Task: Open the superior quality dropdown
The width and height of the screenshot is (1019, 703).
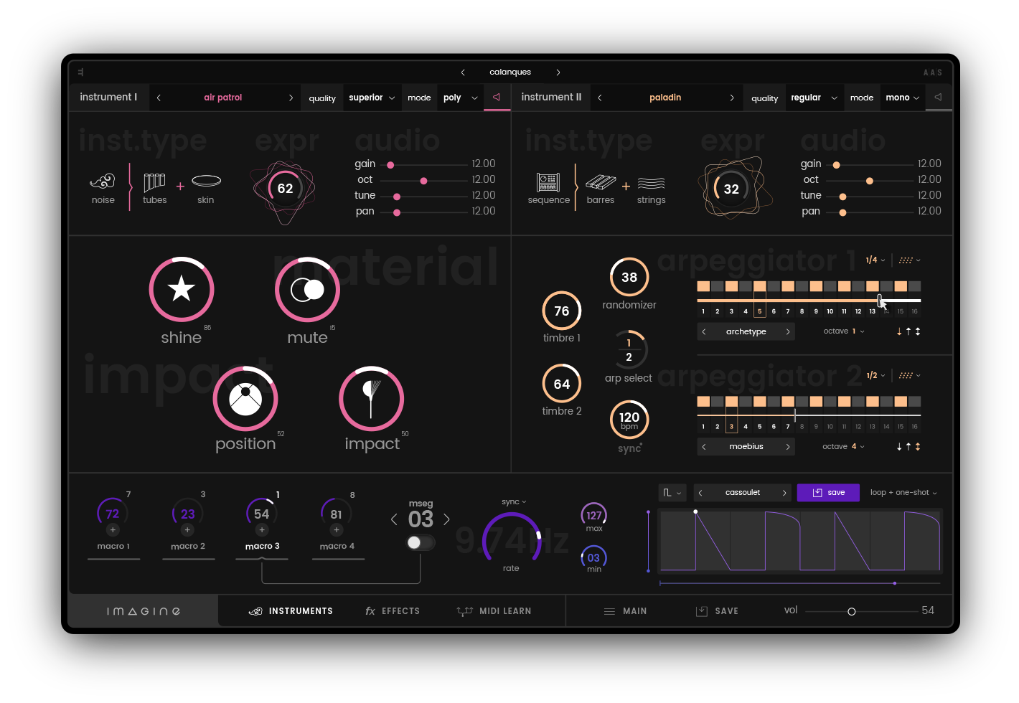Action: point(372,98)
